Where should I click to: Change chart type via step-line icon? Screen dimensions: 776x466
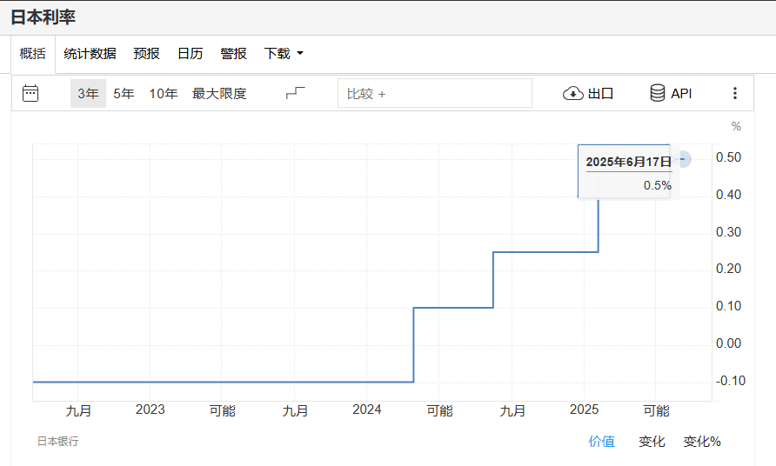pos(296,93)
